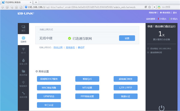Click 后台地址 192.168.199.1 text
The width and height of the screenshot is (180, 111).
pyautogui.click(x=160, y=49)
